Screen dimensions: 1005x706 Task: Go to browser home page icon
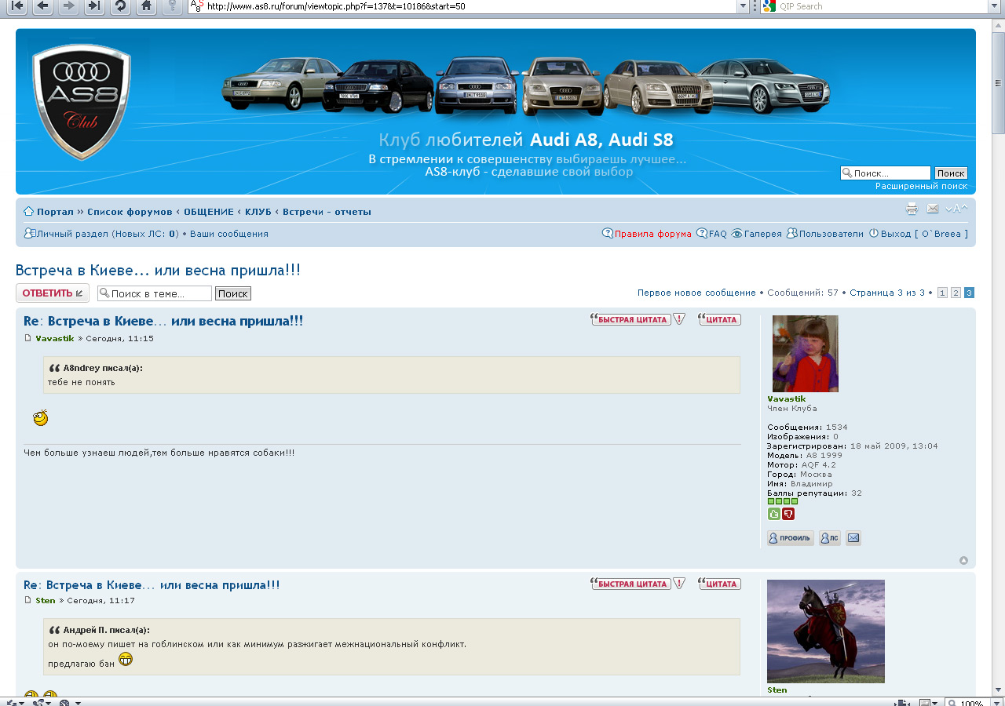pyautogui.click(x=145, y=6)
